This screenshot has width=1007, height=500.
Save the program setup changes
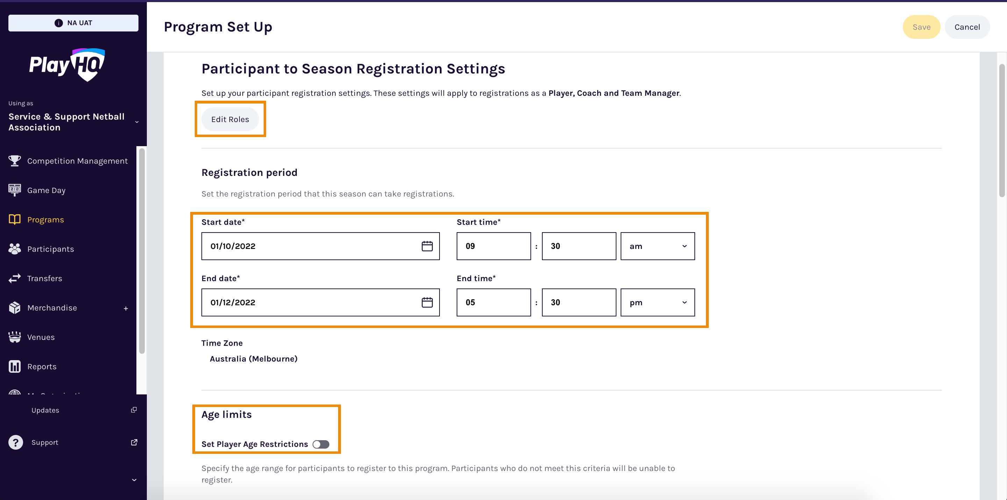click(x=921, y=27)
